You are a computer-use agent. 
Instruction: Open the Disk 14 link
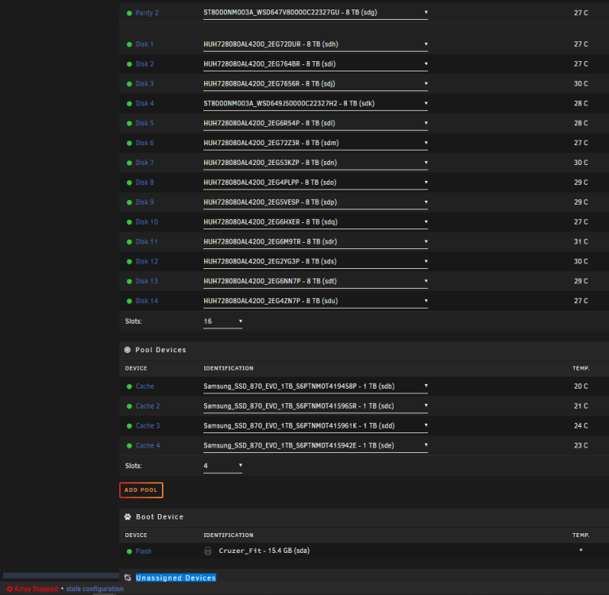147,301
